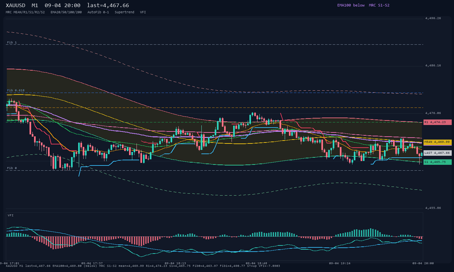Click the 4,476.06 price axis label
Viewport: 454px width, 272px height.
[433, 113]
